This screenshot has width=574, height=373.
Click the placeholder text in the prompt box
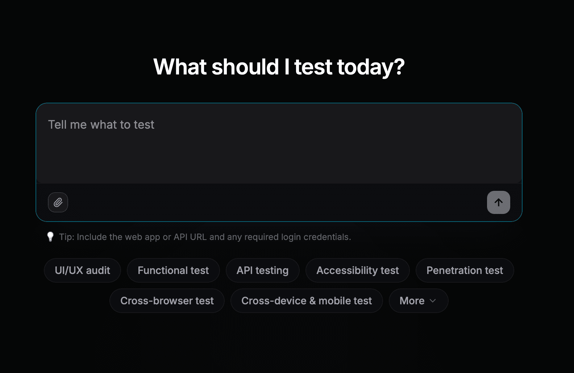[x=101, y=125]
